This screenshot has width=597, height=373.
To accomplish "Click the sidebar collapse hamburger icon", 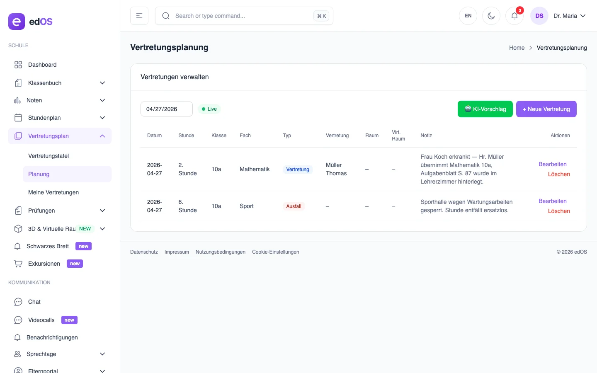I will click(x=139, y=16).
